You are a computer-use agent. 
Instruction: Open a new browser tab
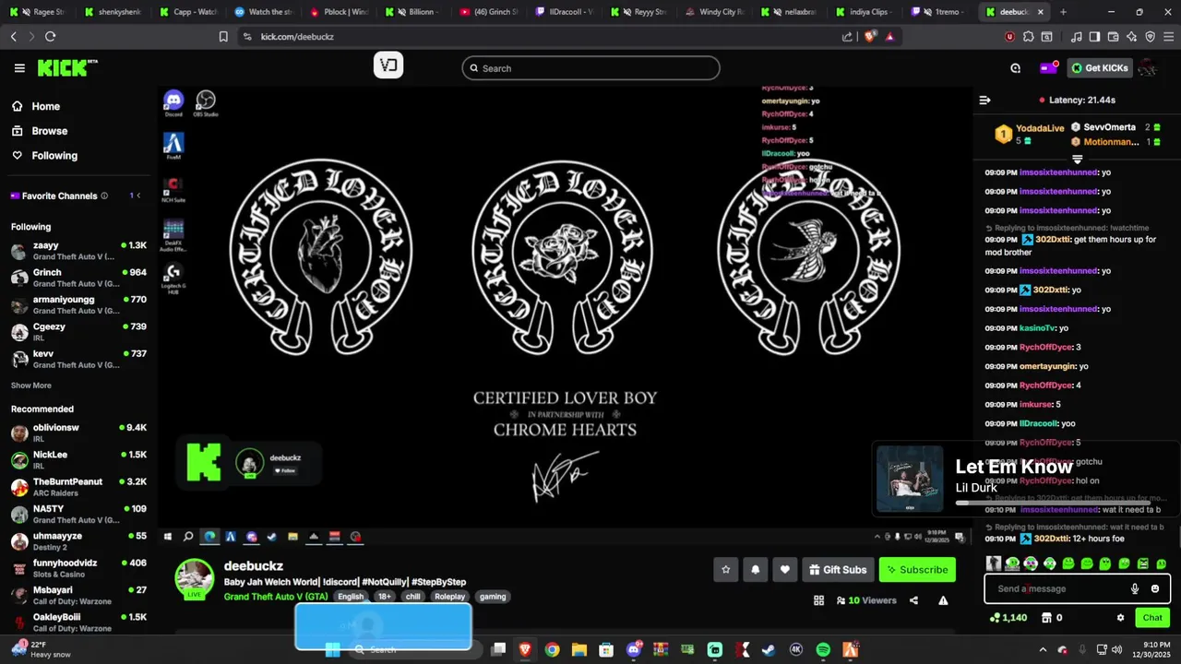click(1063, 12)
